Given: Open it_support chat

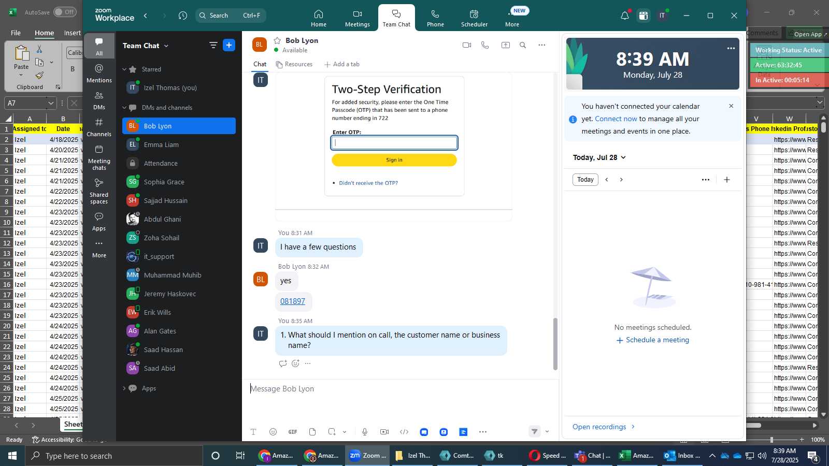Looking at the screenshot, I should click(x=179, y=256).
